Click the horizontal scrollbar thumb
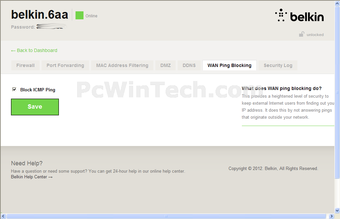 coord(166,216)
